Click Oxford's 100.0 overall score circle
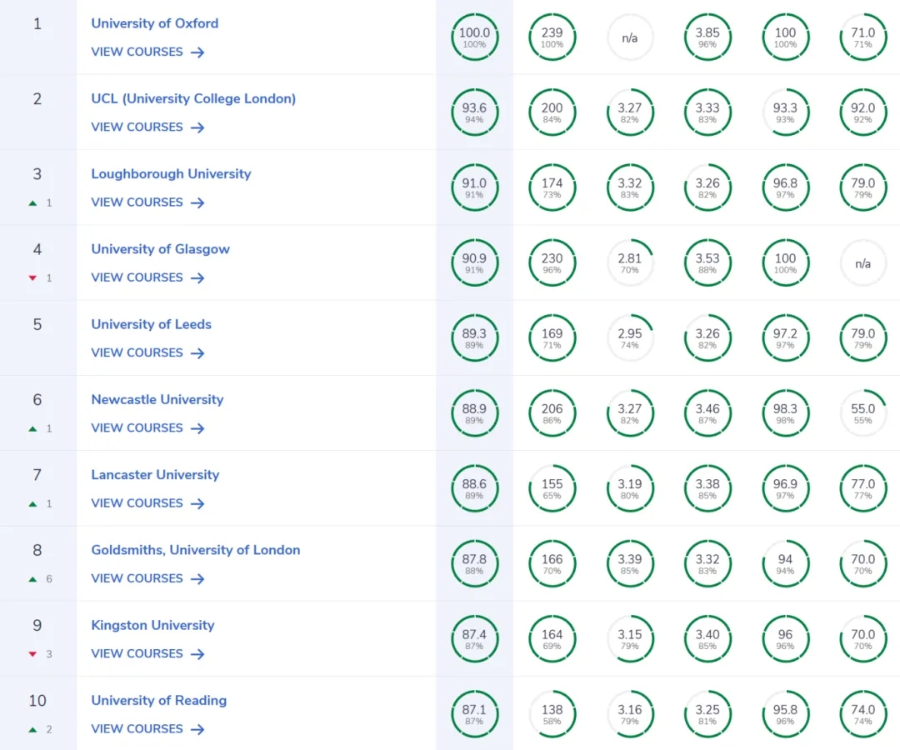This screenshot has width=900, height=750. coord(474,37)
